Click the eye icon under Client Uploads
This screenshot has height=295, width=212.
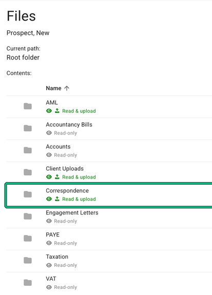[x=49, y=177]
